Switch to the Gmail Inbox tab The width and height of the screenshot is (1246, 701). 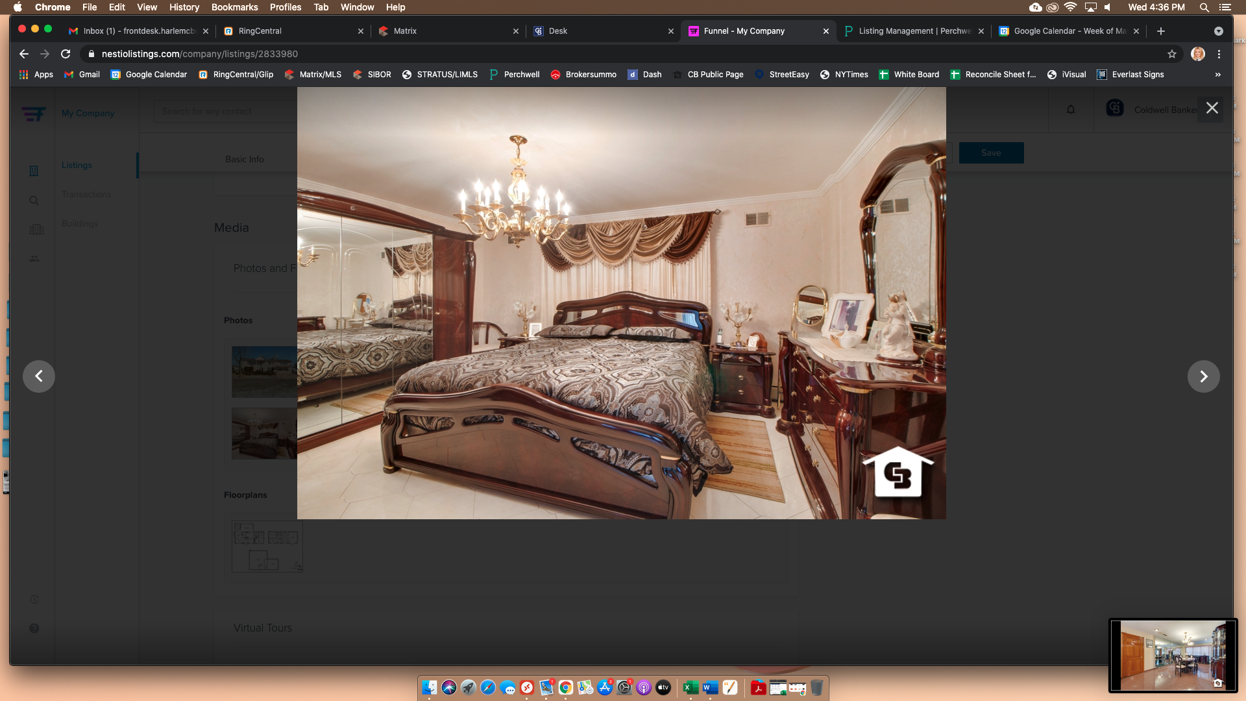[138, 31]
